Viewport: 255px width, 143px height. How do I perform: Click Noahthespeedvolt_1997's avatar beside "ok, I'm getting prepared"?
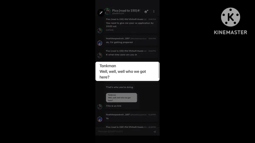100,43
